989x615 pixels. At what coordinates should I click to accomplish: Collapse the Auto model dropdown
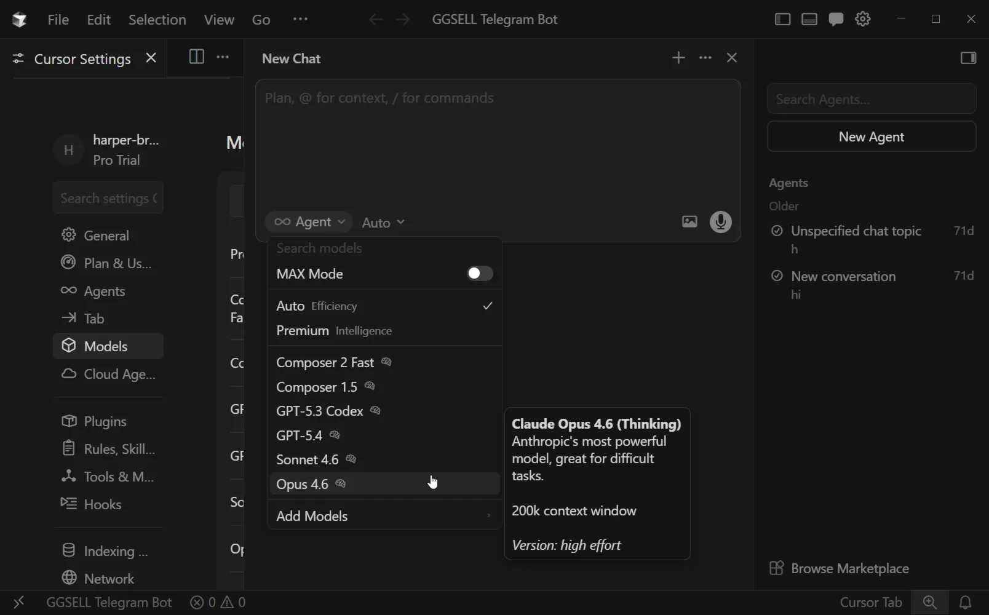tap(384, 223)
